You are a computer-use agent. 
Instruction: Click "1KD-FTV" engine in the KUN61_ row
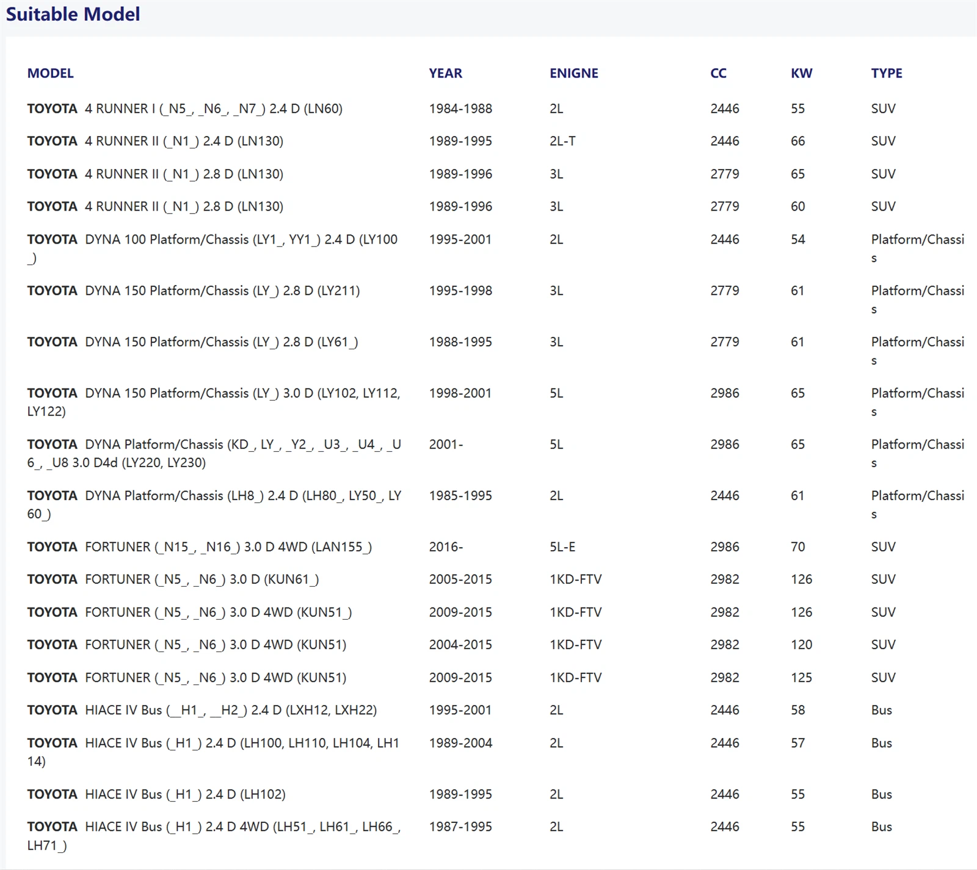tap(575, 579)
